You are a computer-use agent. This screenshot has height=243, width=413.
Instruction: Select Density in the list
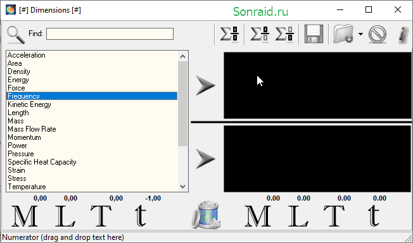(92, 72)
